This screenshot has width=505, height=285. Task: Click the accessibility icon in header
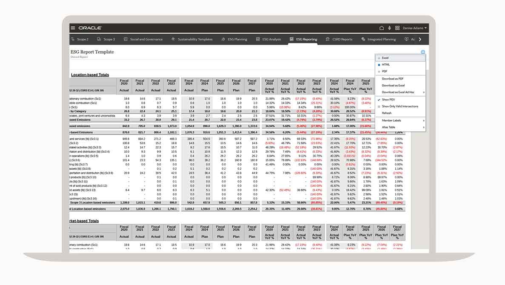[x=390, y=28]
